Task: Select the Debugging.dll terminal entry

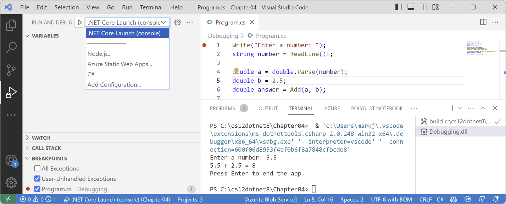Action: [x=460, y=132]
